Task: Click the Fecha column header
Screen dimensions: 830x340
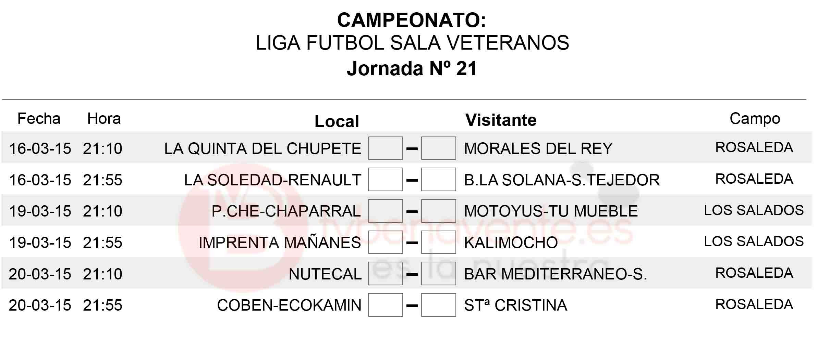Action: click(x=39, y=119)
